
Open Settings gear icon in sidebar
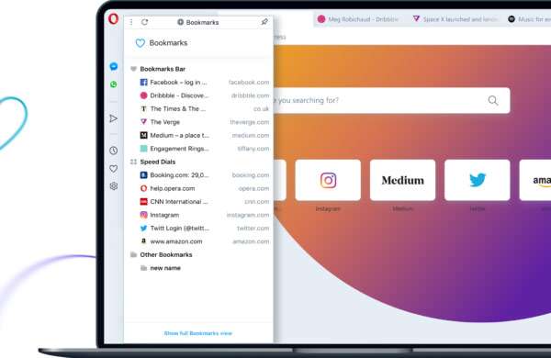tap(114, 186)
